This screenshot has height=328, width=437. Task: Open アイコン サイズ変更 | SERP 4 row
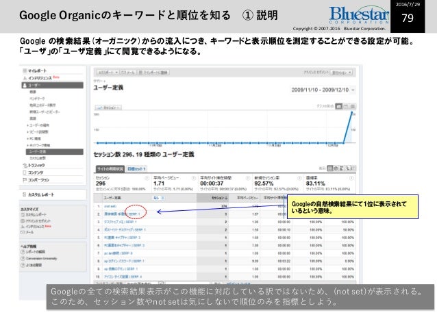coord(123,277)
